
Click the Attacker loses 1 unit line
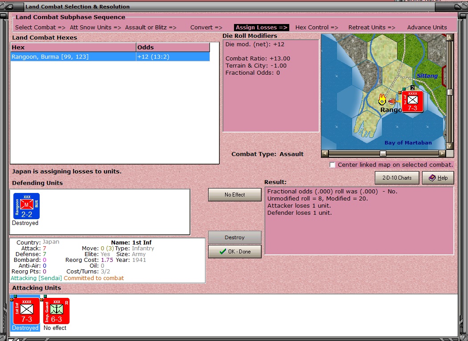(299, 206)
